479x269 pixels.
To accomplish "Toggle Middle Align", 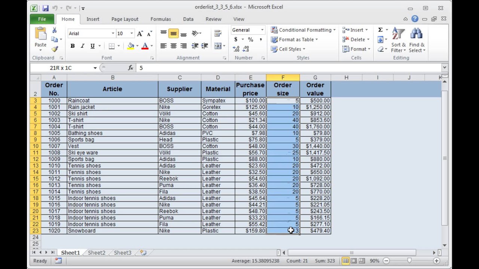I will pos(173,34).
